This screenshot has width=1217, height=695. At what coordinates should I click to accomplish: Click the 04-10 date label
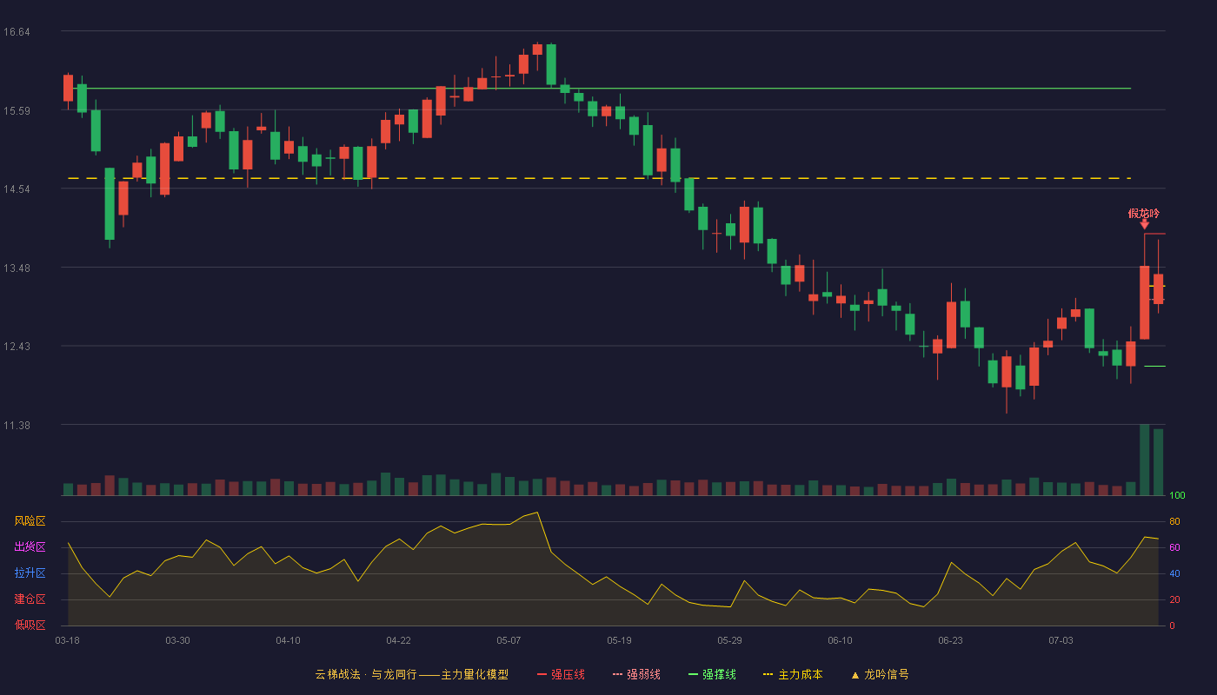(288, 640)
